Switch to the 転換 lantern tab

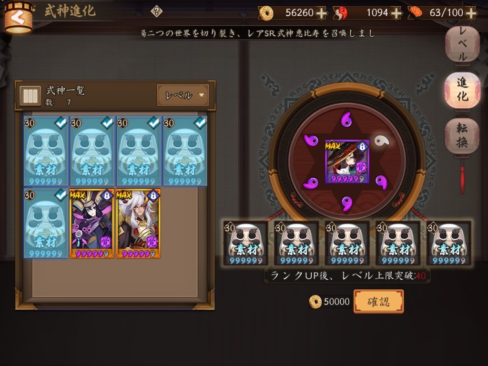[x=462, y=136]
